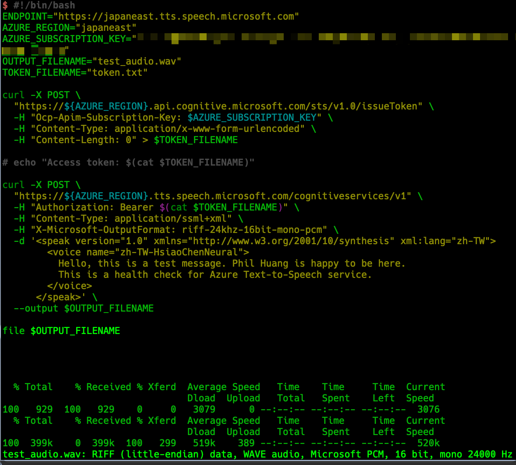Click the '#!/bin/bash' shebang line
This screenshot has width=516, height=465.
[x=44, y=5]
